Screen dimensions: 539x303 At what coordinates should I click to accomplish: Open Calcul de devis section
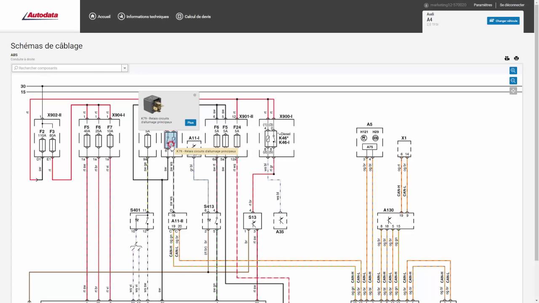(193, 16)
